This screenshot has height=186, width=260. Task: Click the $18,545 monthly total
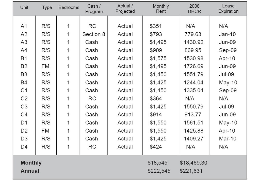point(157,163)
